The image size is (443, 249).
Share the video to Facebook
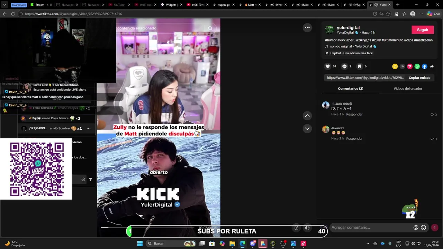point(424,66)
